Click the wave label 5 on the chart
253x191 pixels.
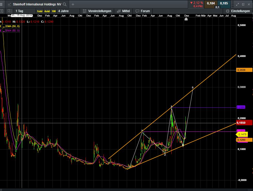[192, 88]
